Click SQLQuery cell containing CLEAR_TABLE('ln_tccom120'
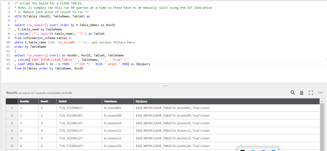The width and height of the screenshot is (327, 151). click(227, 146)
